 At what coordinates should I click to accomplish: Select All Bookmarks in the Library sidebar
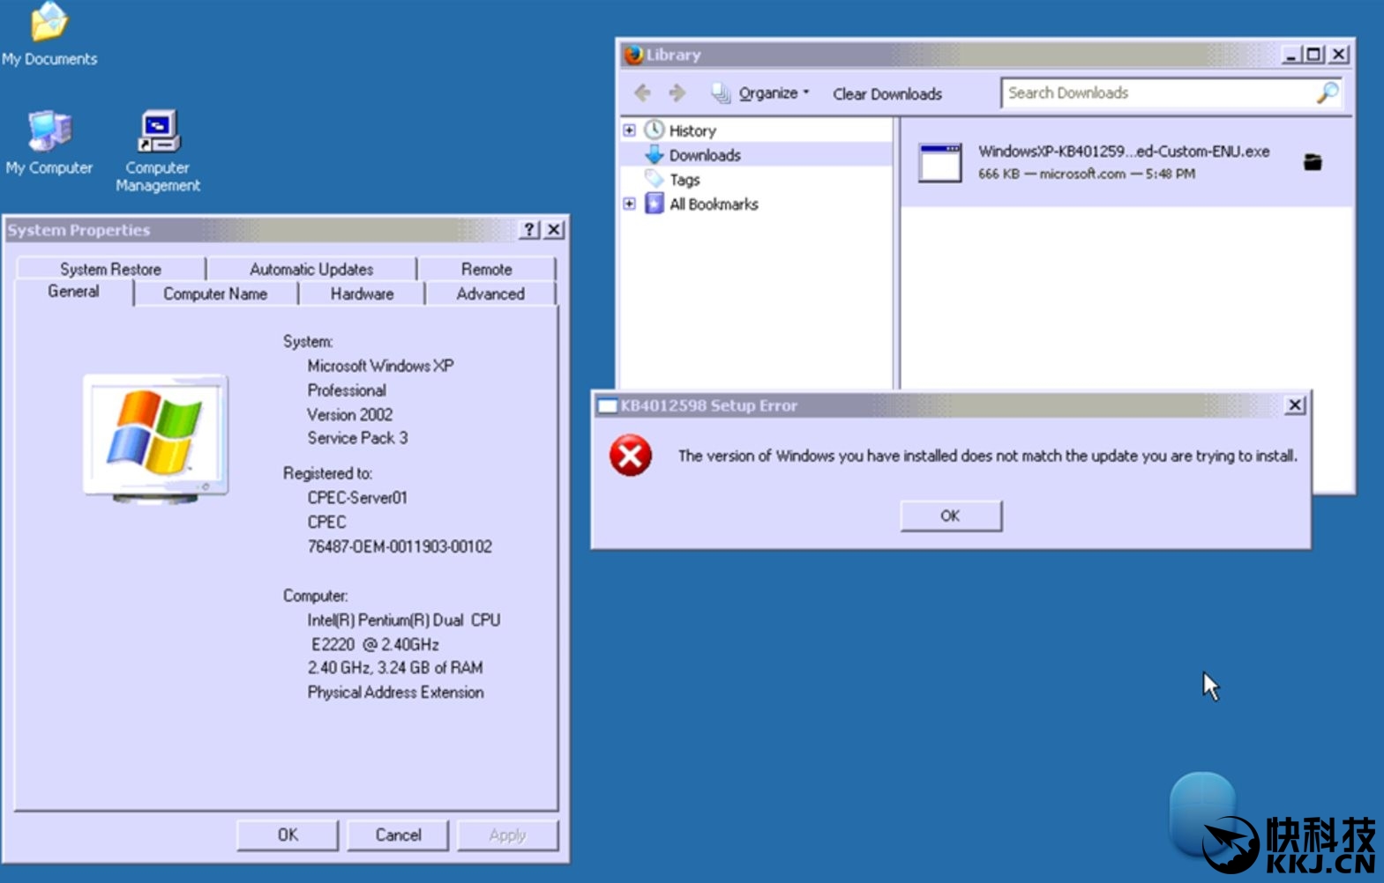click(x=714, y=204)
